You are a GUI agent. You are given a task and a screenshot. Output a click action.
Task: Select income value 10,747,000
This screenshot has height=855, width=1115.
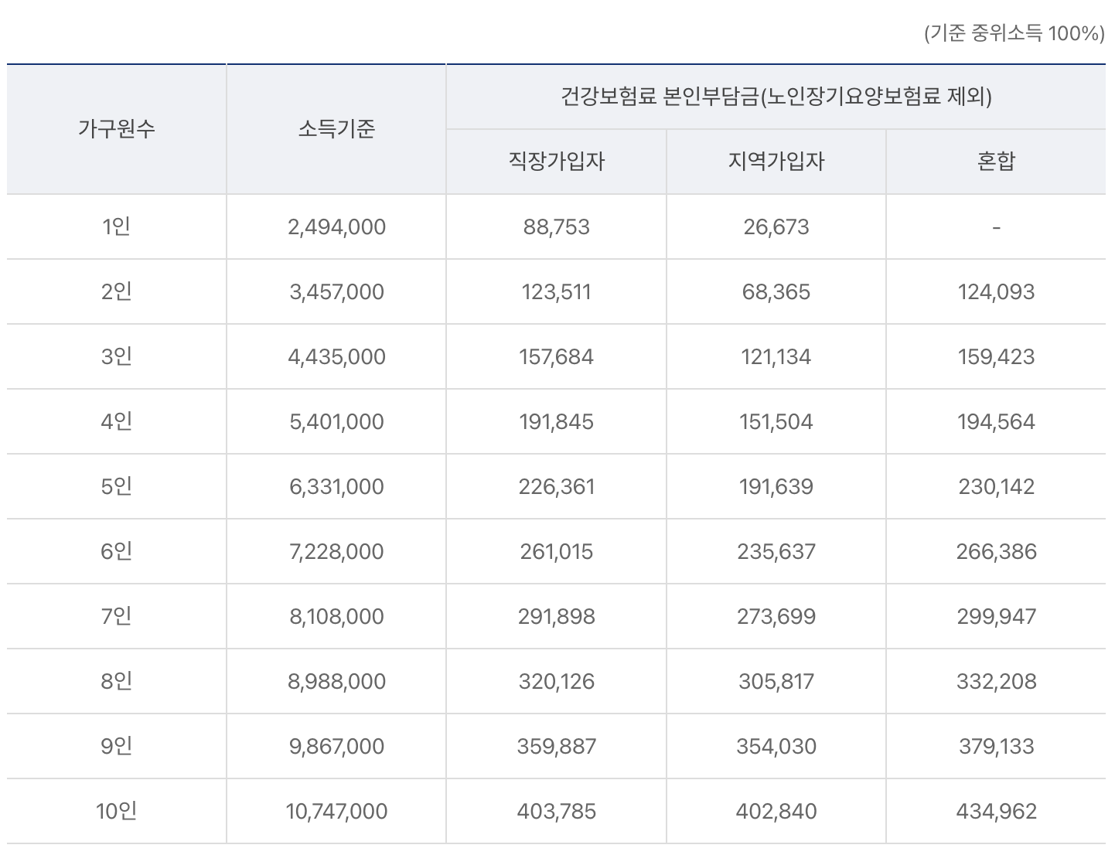click(x=336, y=811)
